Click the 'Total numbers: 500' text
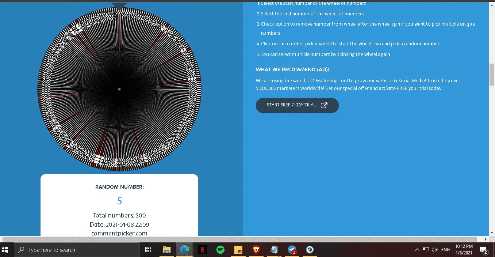This screenshot has height=257, width=495. point(119,215)
